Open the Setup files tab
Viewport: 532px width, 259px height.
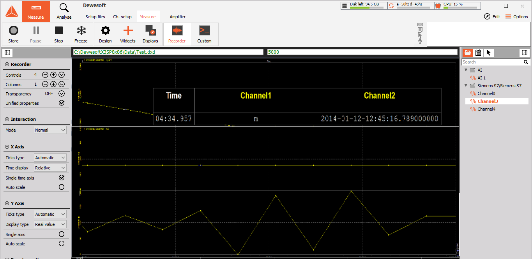pos(95,17)
